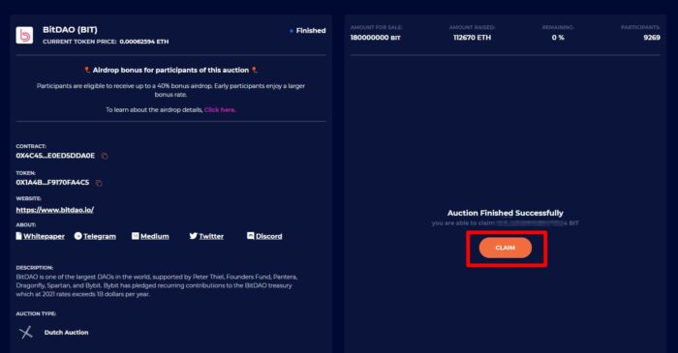678x353 pixels.
Task: Copy the contract address
Action: pyautogui.click(x=105, y=156)
